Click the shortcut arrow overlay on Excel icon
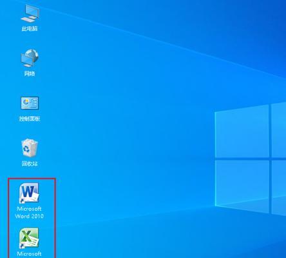 [x=22, y=246]
